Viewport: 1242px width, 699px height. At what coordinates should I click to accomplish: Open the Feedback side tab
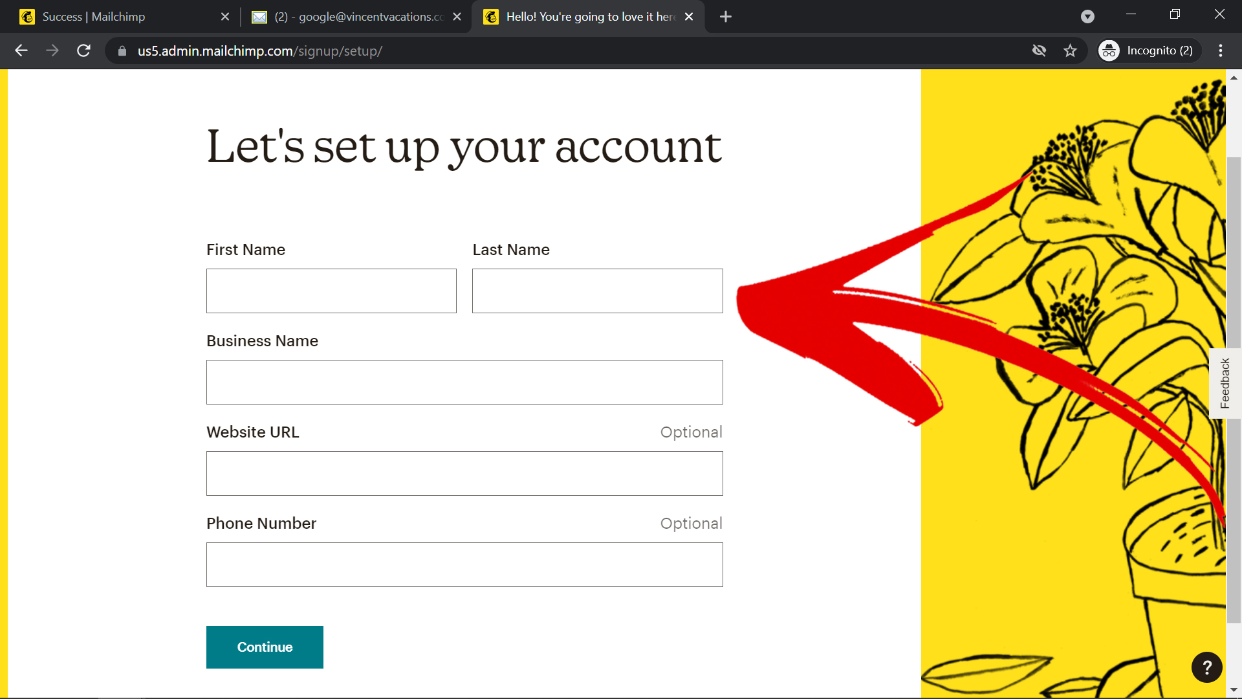pyautogui.click(x=1225, y=383)
